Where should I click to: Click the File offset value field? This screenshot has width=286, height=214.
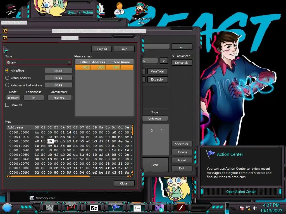pos(58,70)
